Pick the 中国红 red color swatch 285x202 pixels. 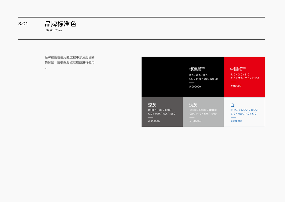click(x=244, y=77)
